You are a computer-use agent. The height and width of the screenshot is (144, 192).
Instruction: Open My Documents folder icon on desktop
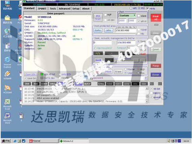(7, 19)
